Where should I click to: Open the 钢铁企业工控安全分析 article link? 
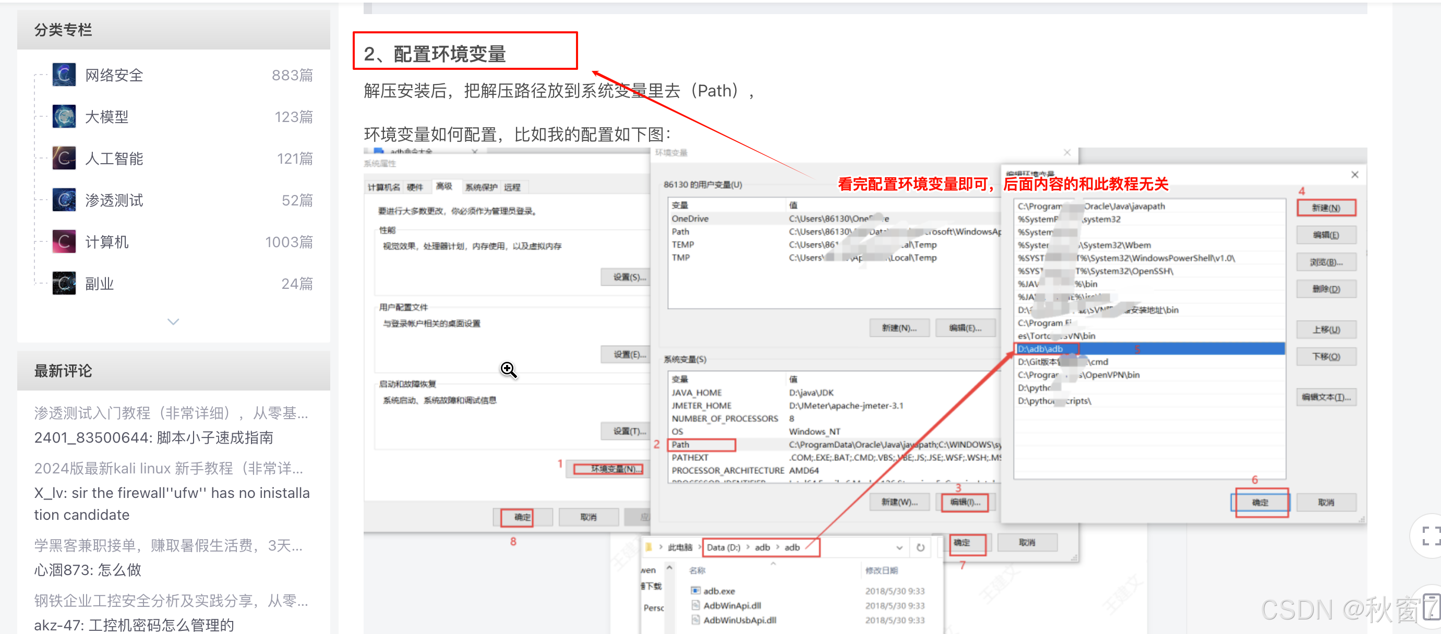coord(171,601)
